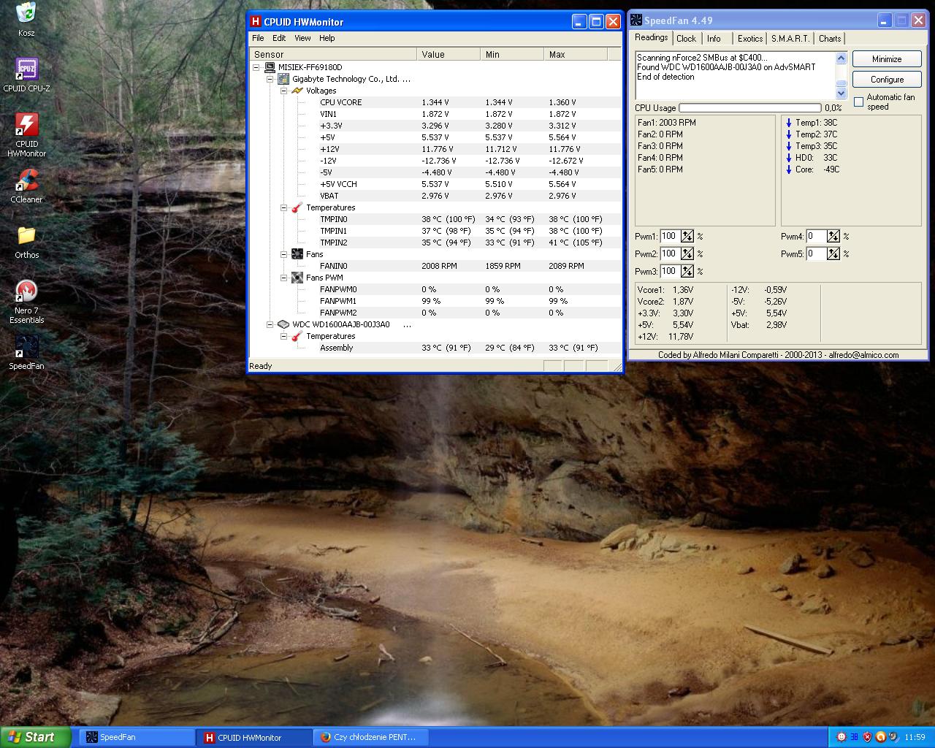Image resolution: width=935 pixels, height=748 pixels.
Task: Collapse the Fans PWM tree node
Action: (x=284, y=278)
